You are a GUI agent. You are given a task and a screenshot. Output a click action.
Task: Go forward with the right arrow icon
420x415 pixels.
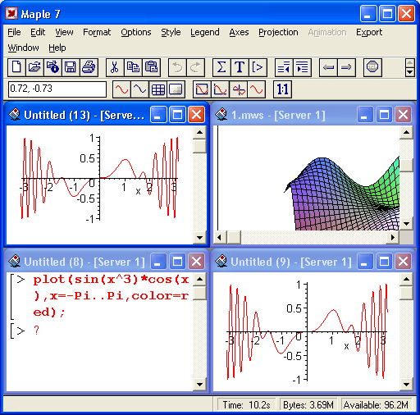pyautogui.click(x=346, y=67)
